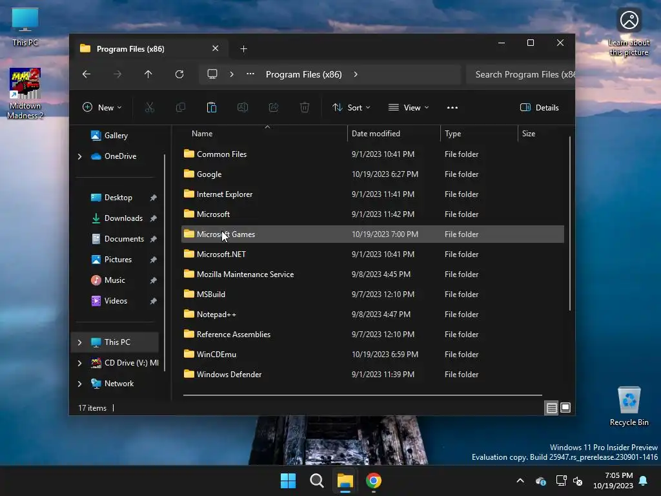Open the Sort dropdown menu
The image size is (661, 496).
[351, 108]
